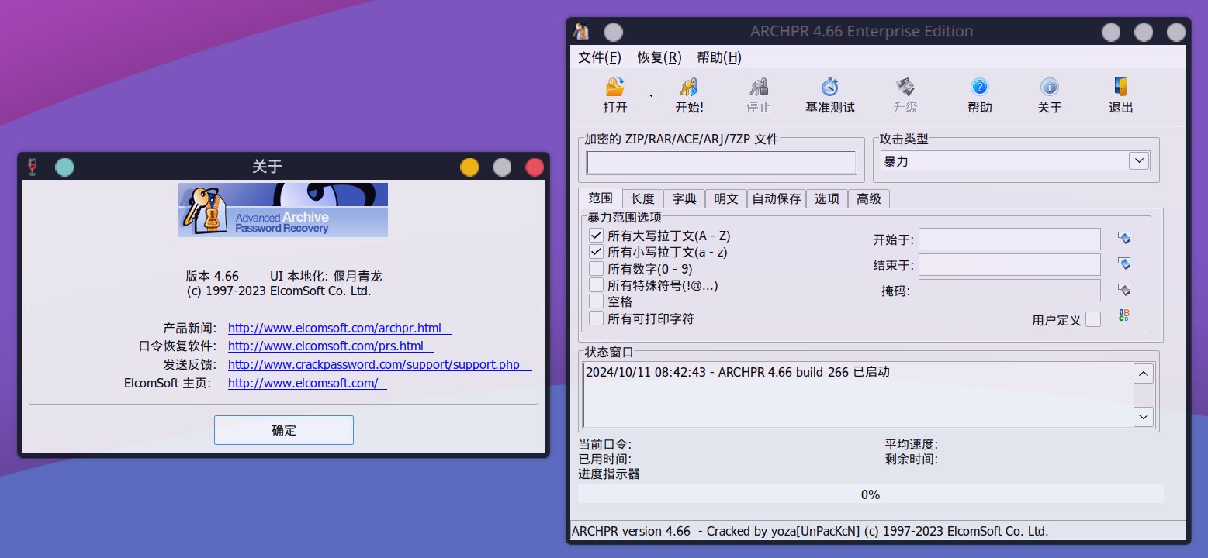Viewport: 1208px width, 558px height.
Task: Toggle the 用户定义 checkbox
Action: click(1093, 319)
